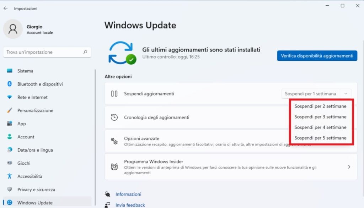Click the Sistema monitor icon in sidebar
This screenshot has width=364, height=208.
pyautogui.click(x=10, y=71)
